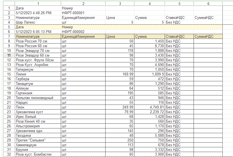233x157 pixels.
Task: Select the Роза Россия 70 см cell
Action: 38,41
